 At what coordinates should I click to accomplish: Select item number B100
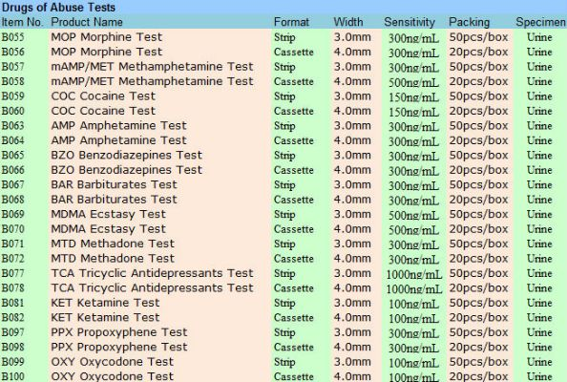[x=12, y=376]
